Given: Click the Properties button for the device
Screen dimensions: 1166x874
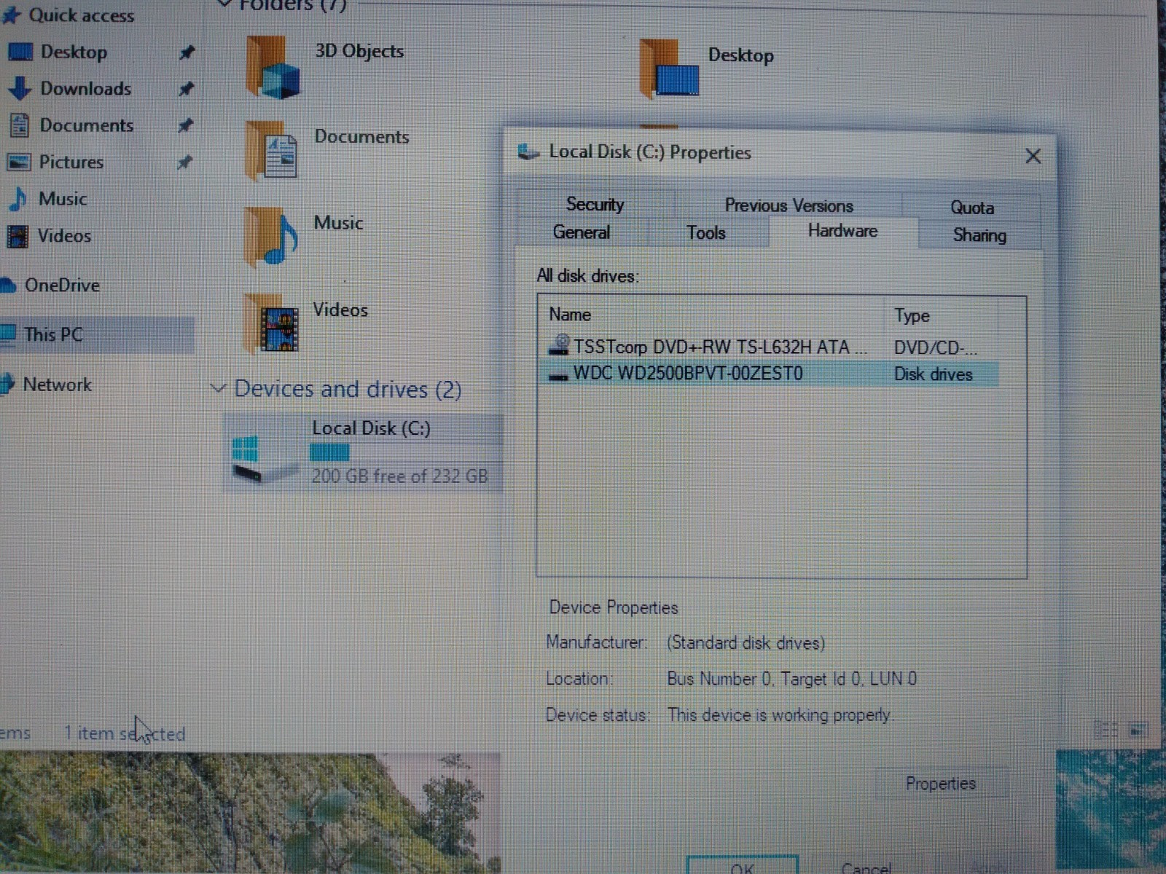Looking at the screenshot, I should tap(941, 784).
